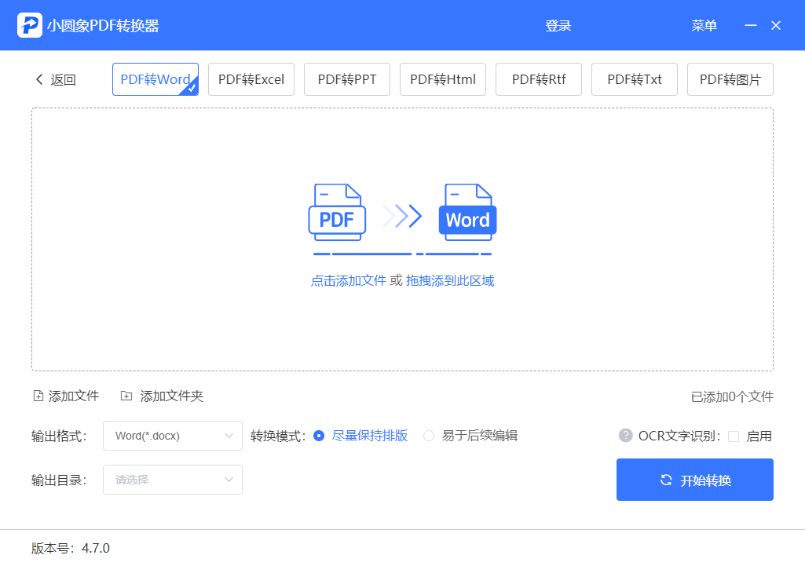Click the 小圆象PDF转换器 title text

[103, 26]
